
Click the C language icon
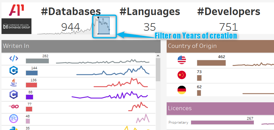(14, 95)
